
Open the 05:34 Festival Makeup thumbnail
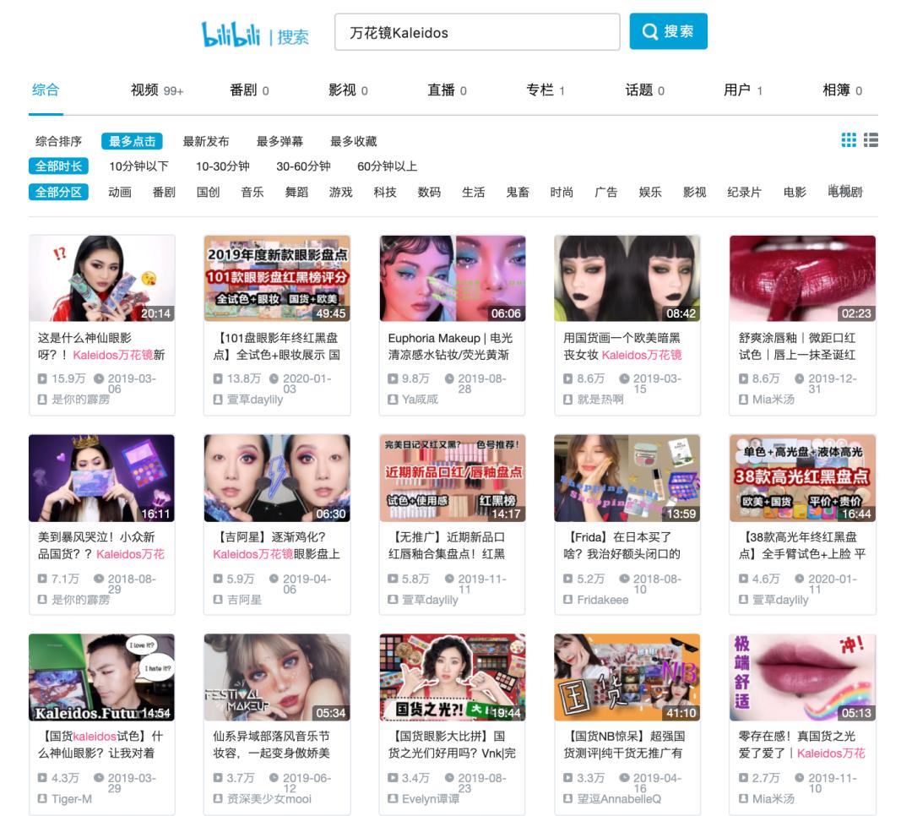pos(278,677)
